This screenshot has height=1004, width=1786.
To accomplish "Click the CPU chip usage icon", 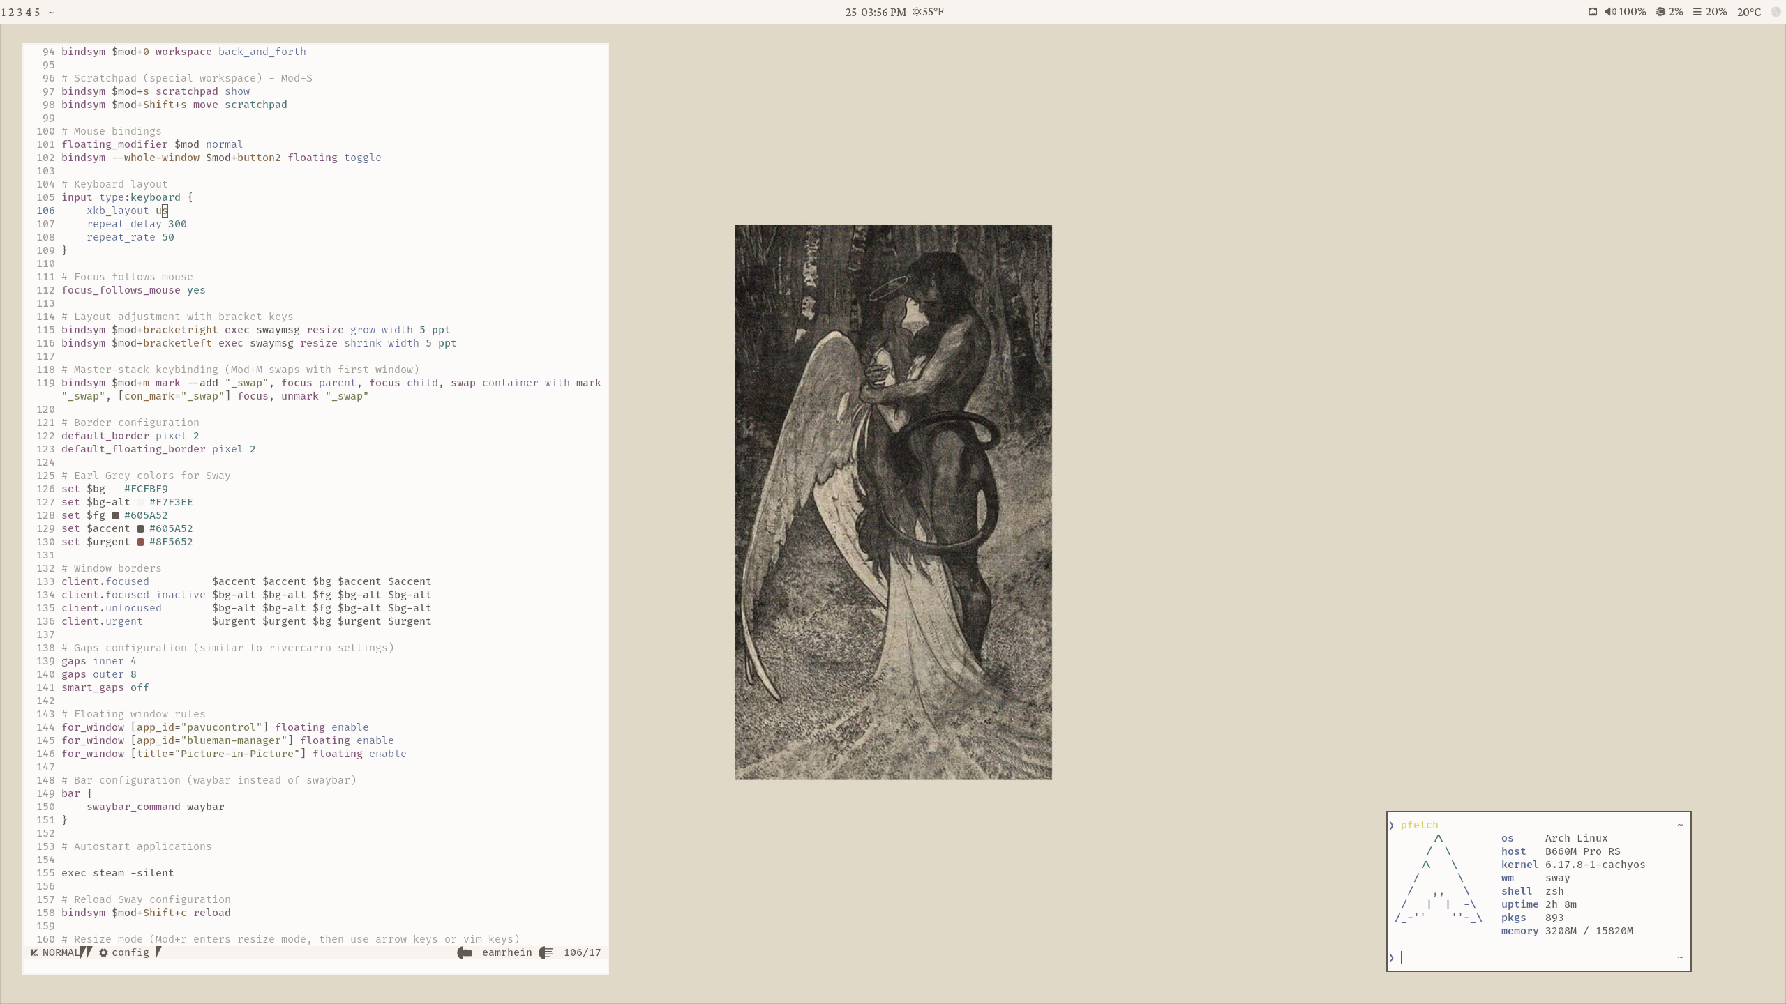I will coord(1661,12).
